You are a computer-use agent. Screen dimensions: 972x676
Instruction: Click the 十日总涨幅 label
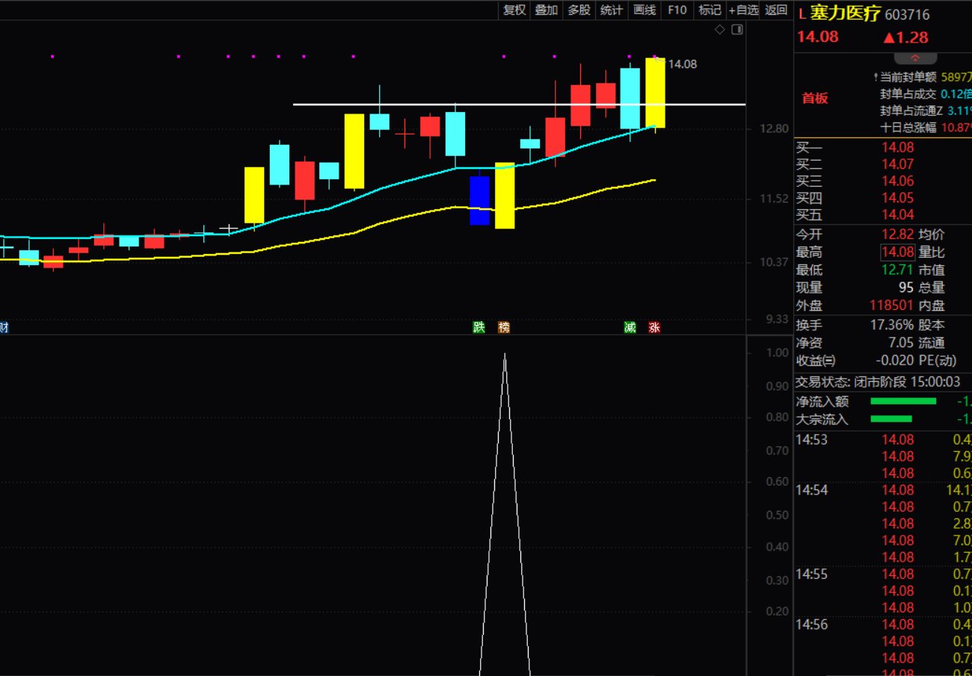click(x=908, y=128)
